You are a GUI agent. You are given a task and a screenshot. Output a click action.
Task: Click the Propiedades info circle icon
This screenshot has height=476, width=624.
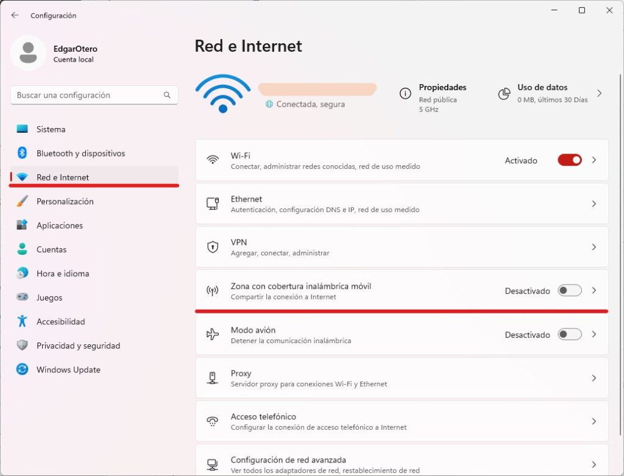pyautogui.click(x=405, y=93)
